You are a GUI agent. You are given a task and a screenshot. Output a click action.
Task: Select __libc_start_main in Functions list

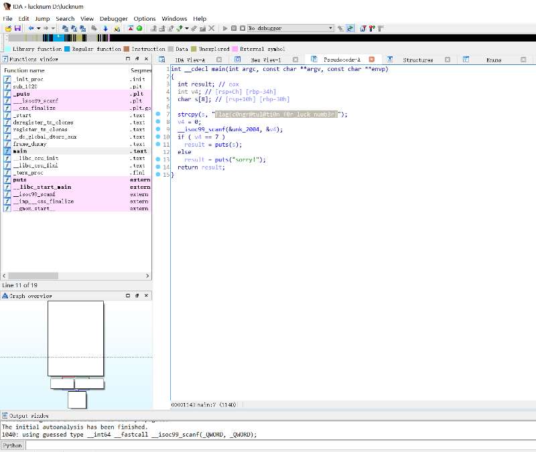tap(42, 187)
